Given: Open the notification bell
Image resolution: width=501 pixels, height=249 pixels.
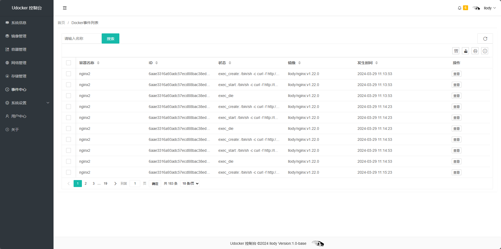Looking at the screenshot, I should point(460,8).
